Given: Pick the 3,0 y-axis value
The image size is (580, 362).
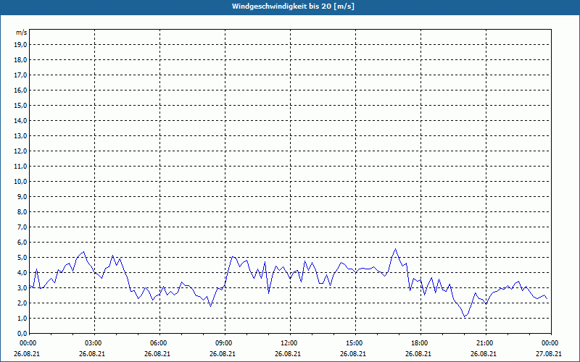Looking at the screenshot, I should click(x=22, y=287).
